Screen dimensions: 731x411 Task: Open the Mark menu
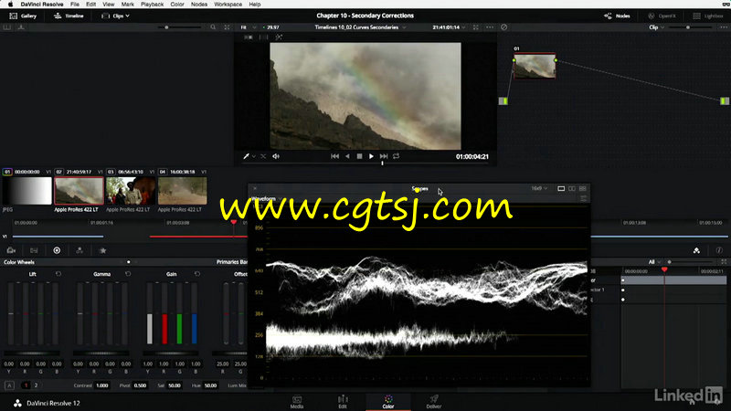coord(127,5)
